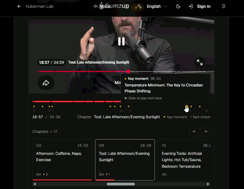Pause the video with the pause button
The image size is (244, 189).
pyautogui.click(x=121, y=41)
